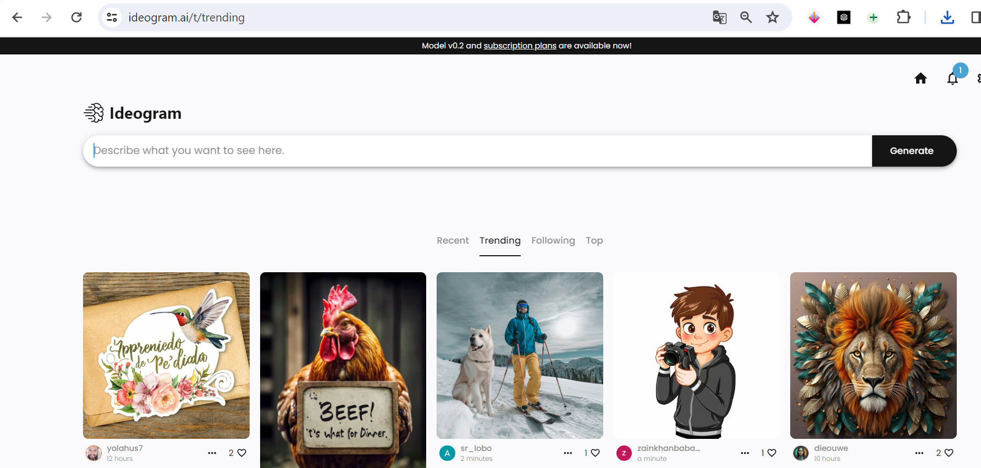Open browser downloads icon
The height and width of the screenshot is (468, 981).
point(947,18)
